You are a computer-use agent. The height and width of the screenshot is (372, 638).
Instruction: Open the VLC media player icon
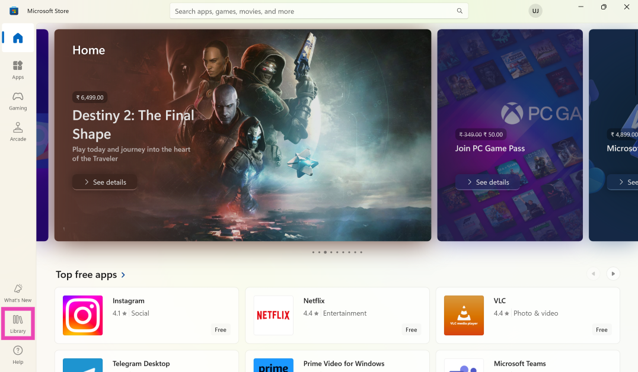(464, 315)
